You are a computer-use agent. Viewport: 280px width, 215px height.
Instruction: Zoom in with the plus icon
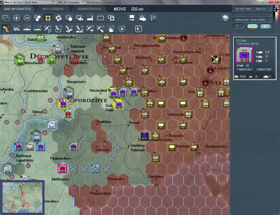(16, 18)
